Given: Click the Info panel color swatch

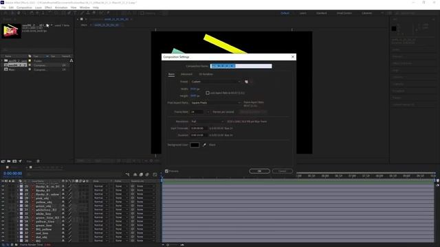Looking at the screenshot, I should click(394, 29).
